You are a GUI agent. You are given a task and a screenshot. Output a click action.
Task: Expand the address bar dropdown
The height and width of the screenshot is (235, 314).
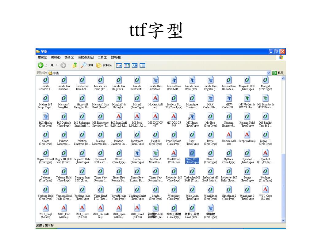269,73
